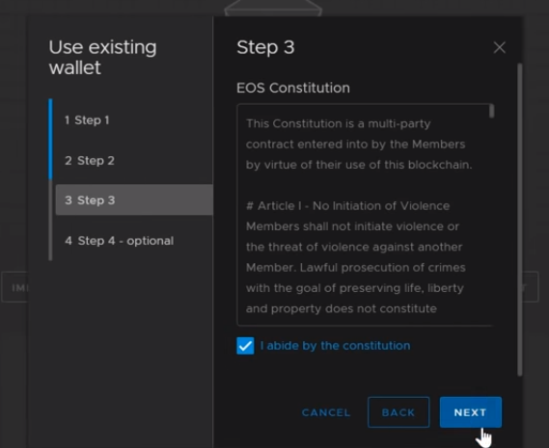The width and height of the screenshot is (549, 448).
Task: Click inside the EOS Constitution text area
Action: 365,215
